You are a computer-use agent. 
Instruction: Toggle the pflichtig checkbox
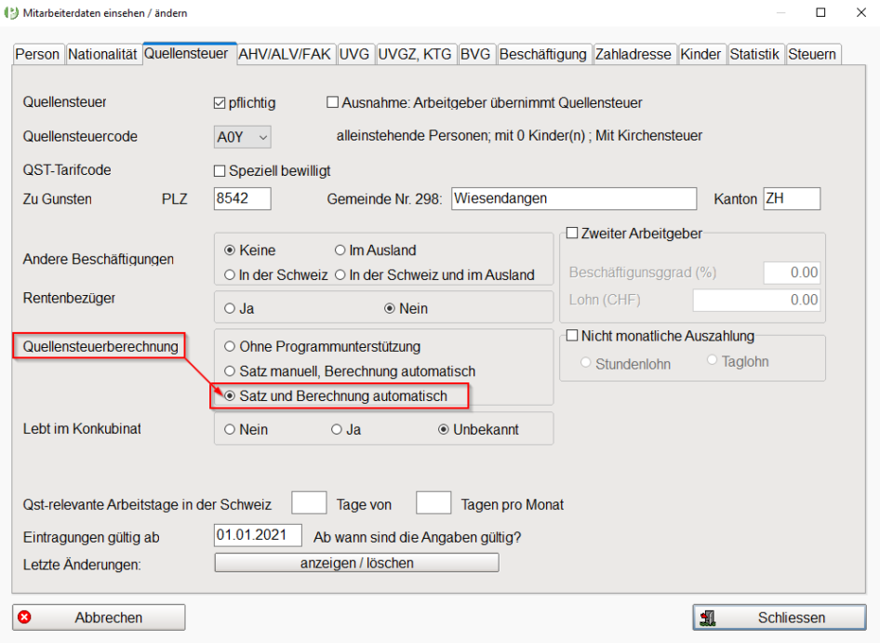220,103
